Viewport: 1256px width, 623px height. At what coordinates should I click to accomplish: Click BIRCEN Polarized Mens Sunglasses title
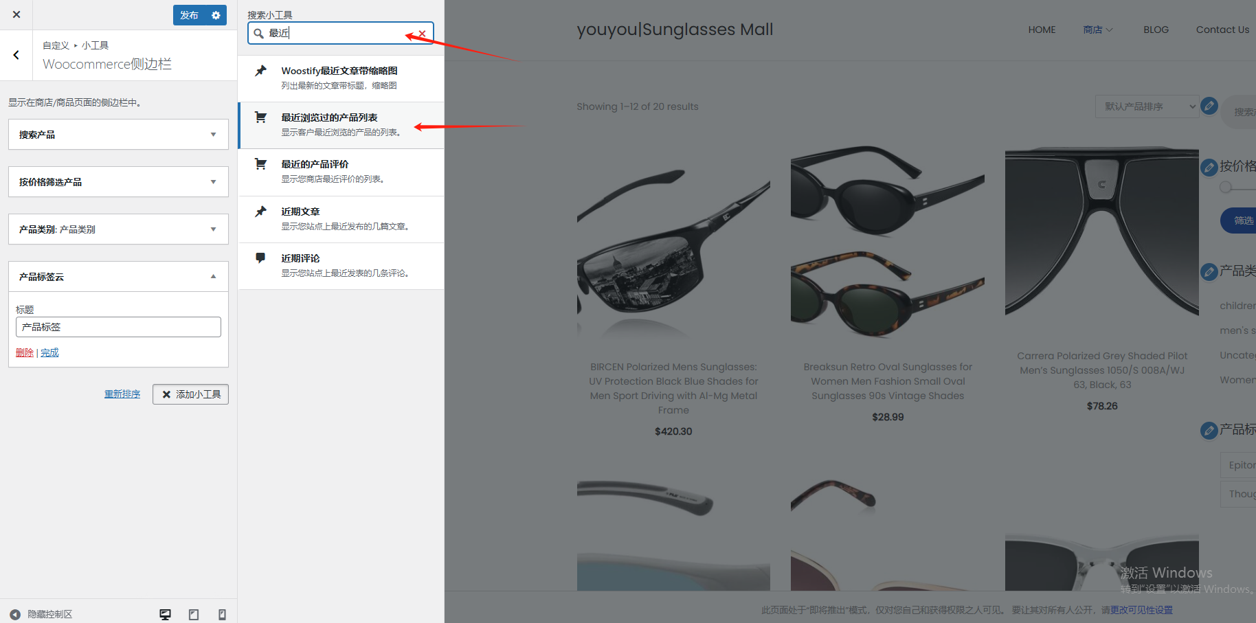[673, 389]
